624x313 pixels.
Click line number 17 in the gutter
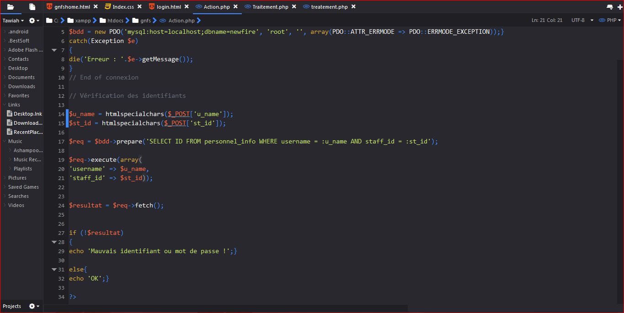(x=62, y=142)
